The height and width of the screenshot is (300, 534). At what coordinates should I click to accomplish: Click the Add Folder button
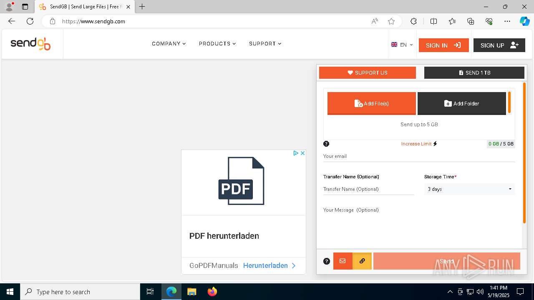[x=462, y=103]
